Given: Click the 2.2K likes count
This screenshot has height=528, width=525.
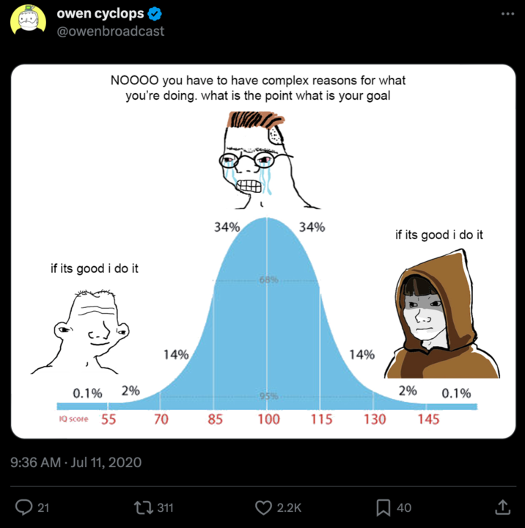Looking at the screenshot, I should [288, 507].
